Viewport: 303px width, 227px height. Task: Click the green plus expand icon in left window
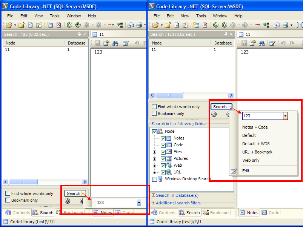120,25
